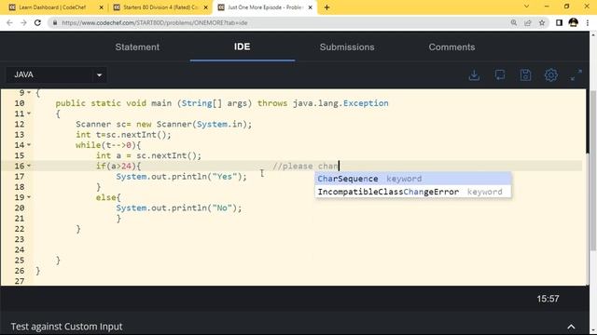597x335 pixels.
Task: Place cursor on 'System.out.println("No");' line
Action: click(179, 208)
